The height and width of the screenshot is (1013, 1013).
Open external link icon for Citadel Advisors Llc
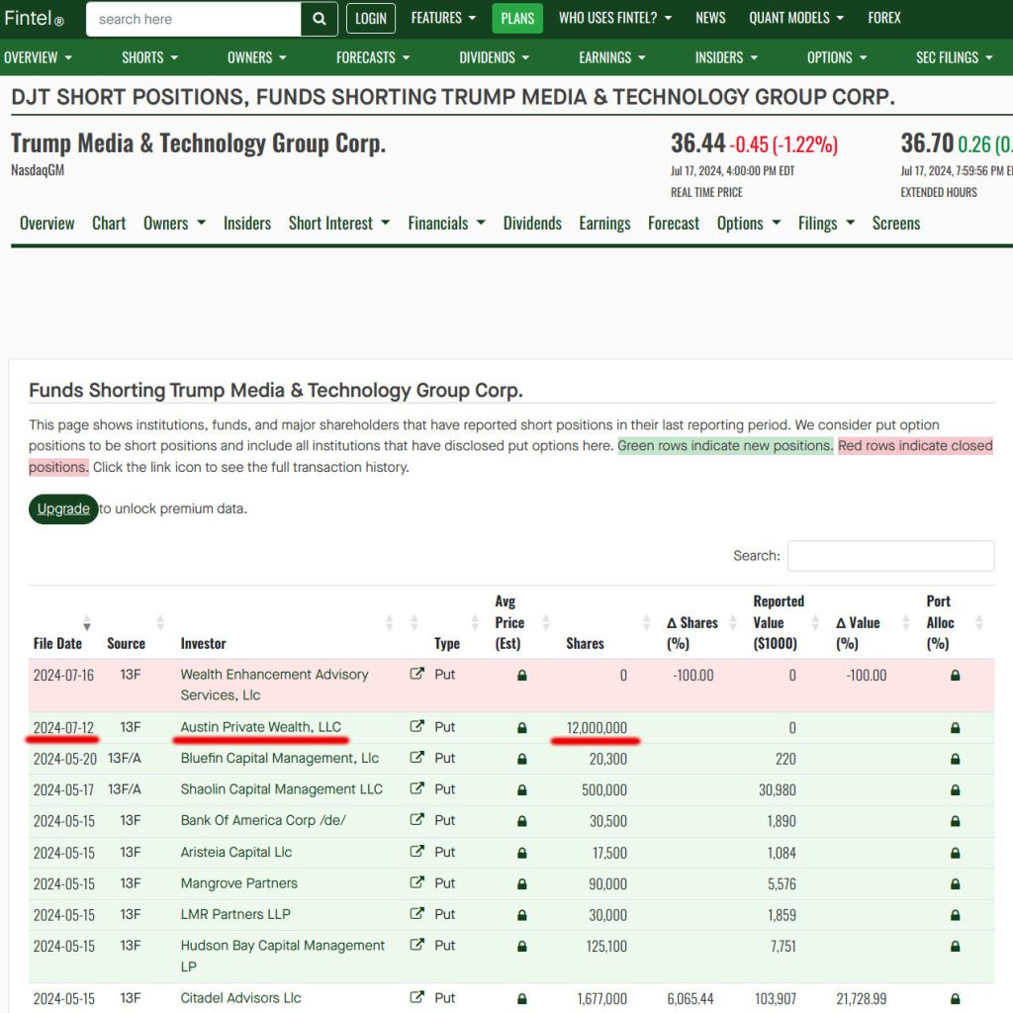[x=416, y=998]
